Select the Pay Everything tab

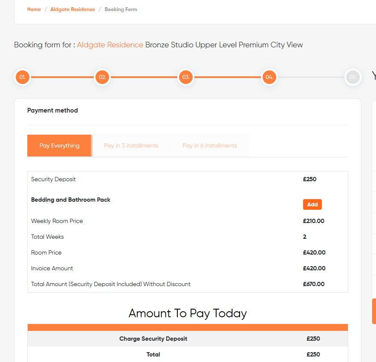pos(60,146)
